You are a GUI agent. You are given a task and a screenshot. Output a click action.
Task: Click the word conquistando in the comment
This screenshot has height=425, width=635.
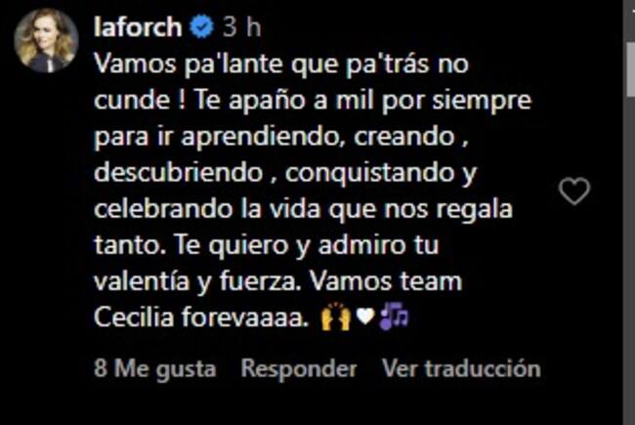[x=369, y=174]
